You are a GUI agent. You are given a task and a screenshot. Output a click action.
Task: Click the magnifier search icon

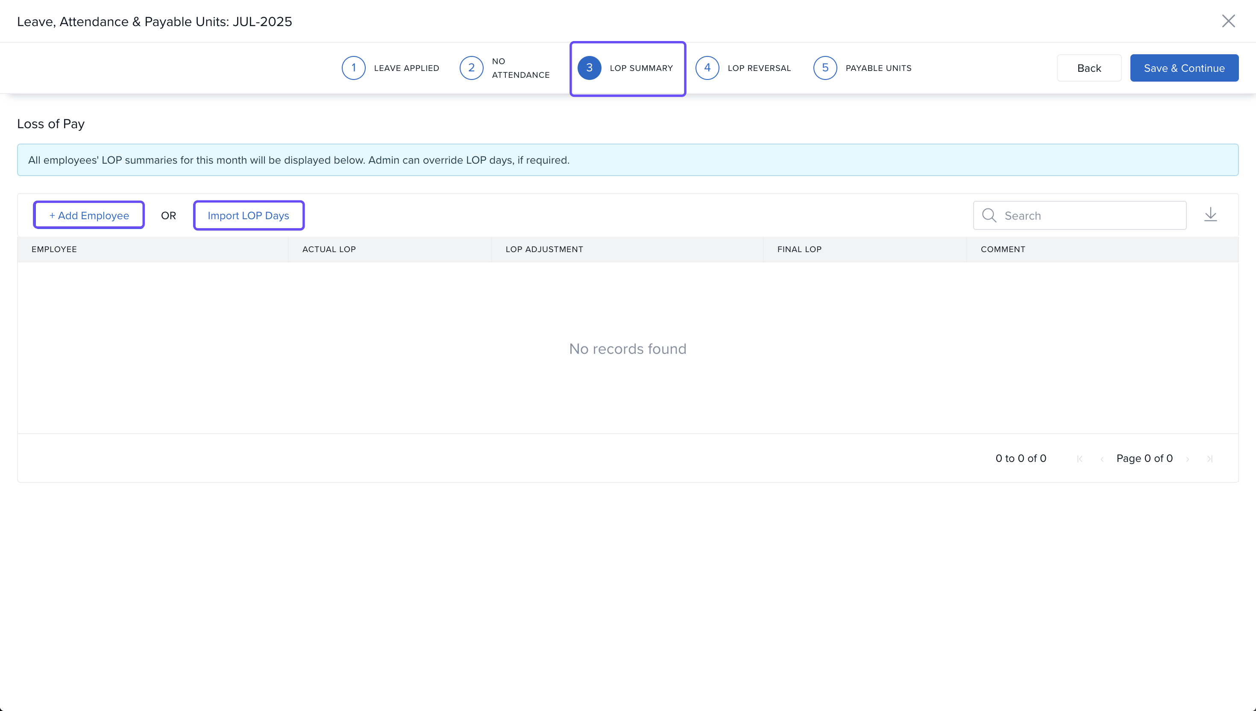(x=989, y=215)
